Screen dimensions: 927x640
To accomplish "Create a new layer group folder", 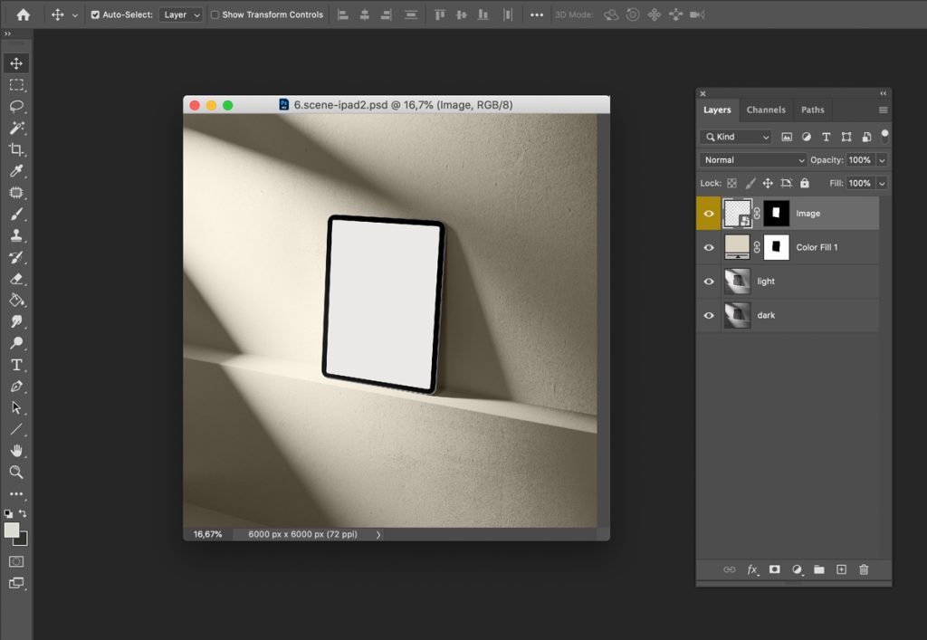I will coord(818,569).
